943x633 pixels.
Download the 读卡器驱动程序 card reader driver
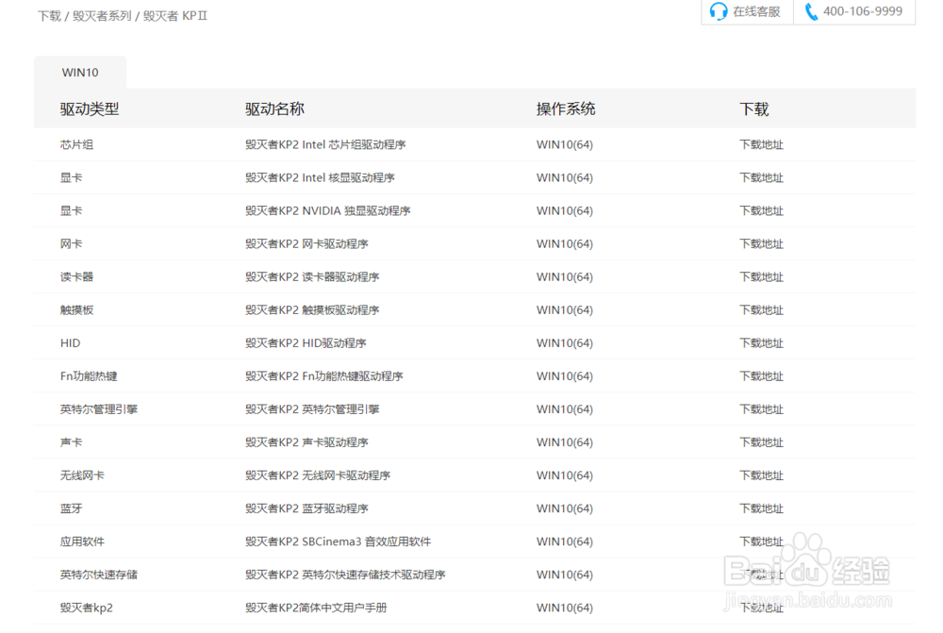click(x=761, y=276)
